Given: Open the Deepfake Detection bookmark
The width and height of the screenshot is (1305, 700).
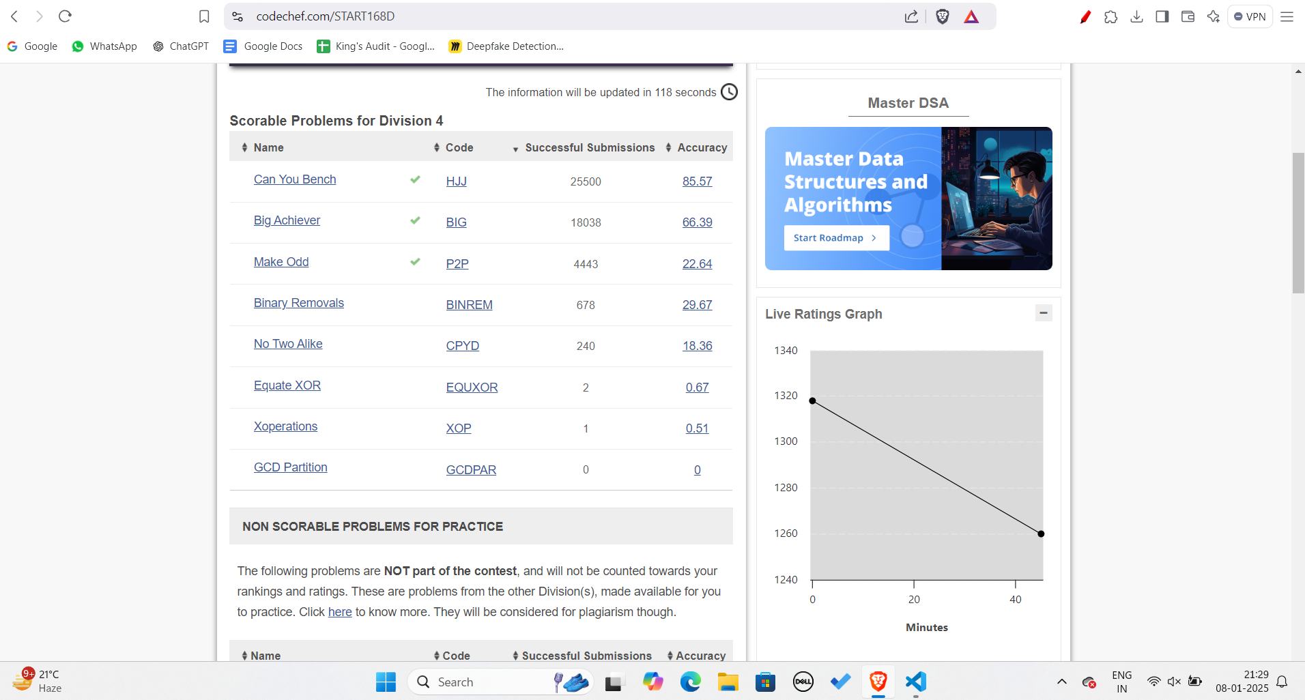Looking at the screenshot, I should [x=506, y=46].
